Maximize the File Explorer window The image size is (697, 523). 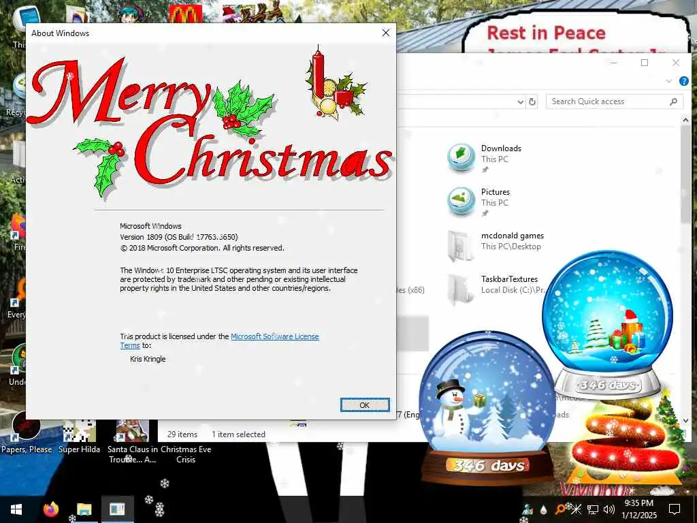[645, 63]
